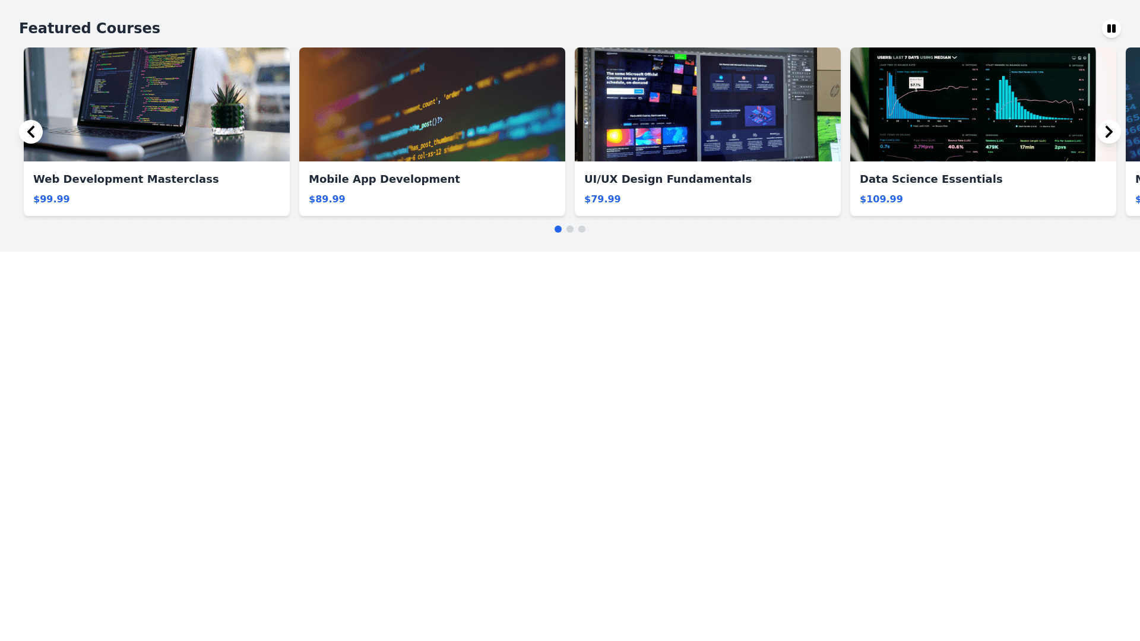Screen dimensions: 1140x641
Task: Select the second carousel pagination dot
Action: tap(570, 229)
